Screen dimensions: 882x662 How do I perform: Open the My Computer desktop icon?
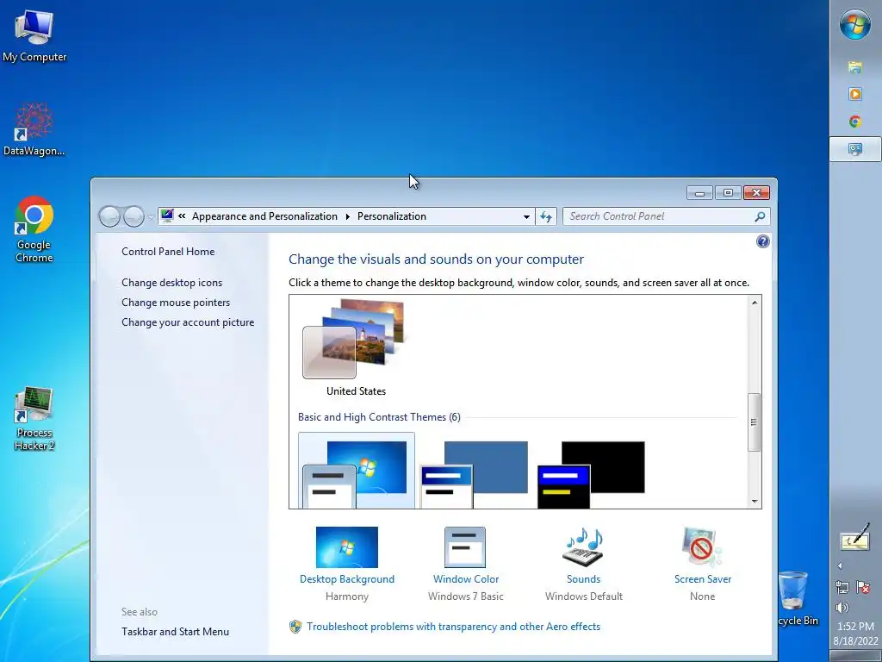[34, 36]
